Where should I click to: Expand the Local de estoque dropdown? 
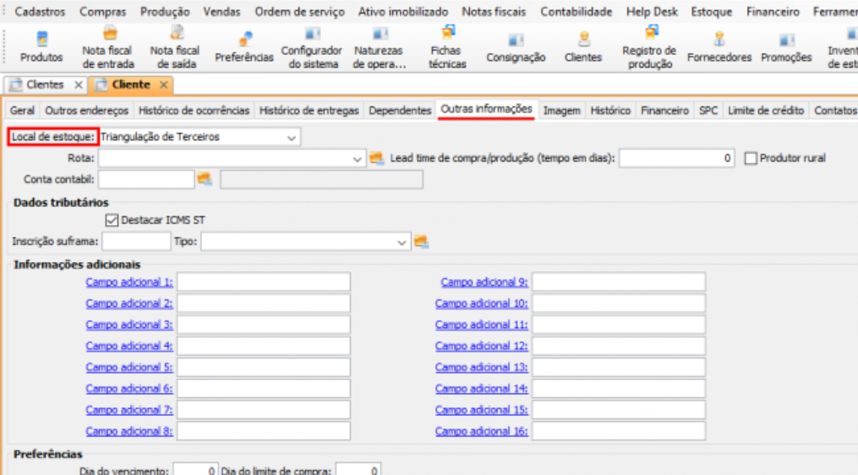292,137
